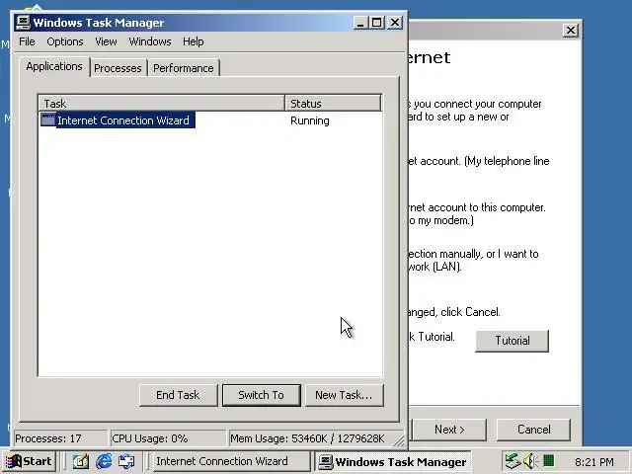The width and height of the screenshot is (632, 474).
Task: Click the Mem Usage status bar entry
Action: 312,438
